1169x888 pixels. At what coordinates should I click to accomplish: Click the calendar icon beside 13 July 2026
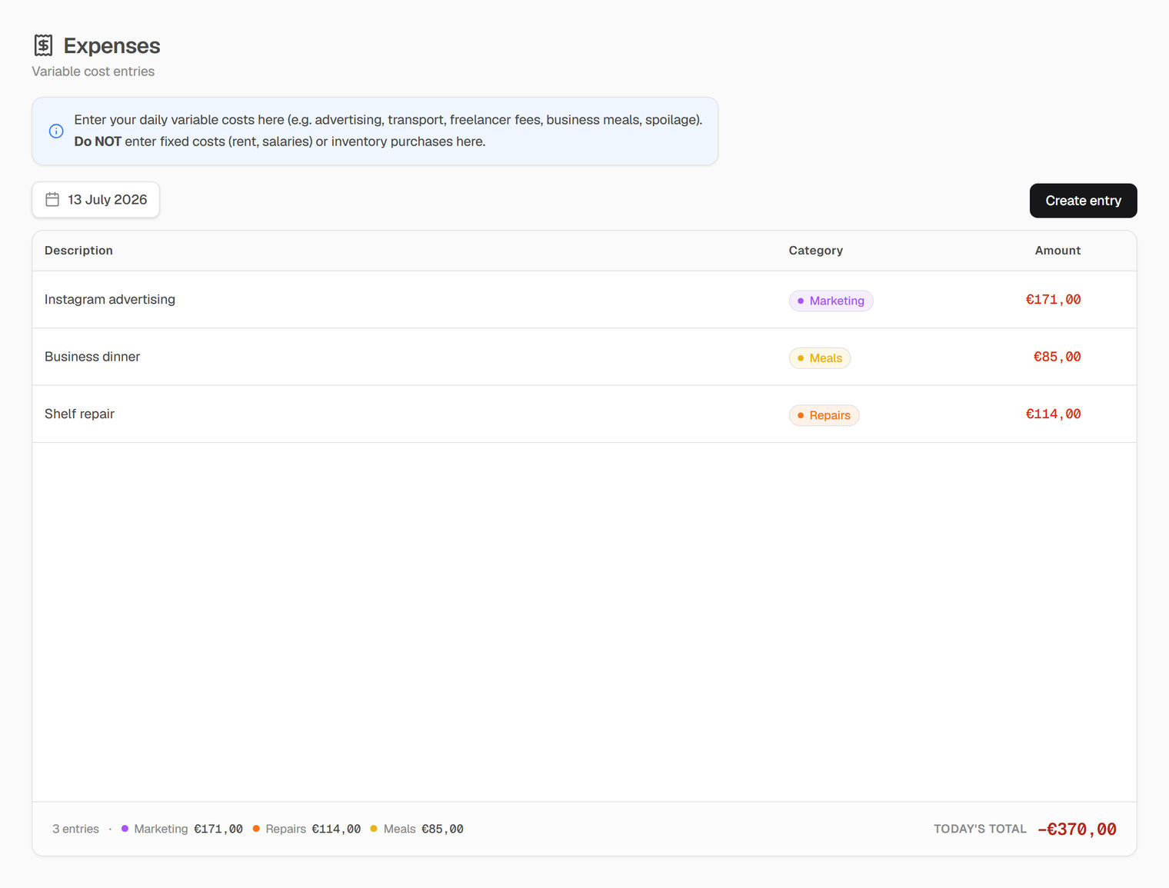(52, 200)
